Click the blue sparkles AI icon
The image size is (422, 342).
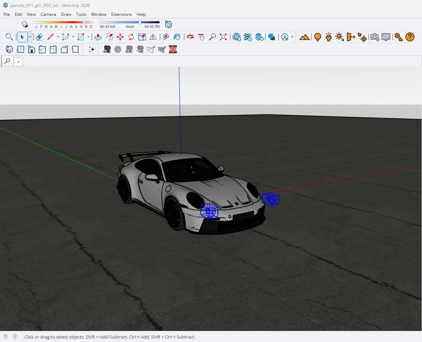91,49
